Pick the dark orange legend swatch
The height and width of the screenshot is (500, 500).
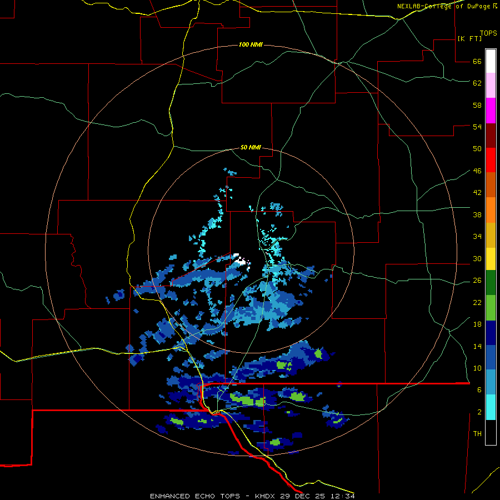[x=491, y=185]
